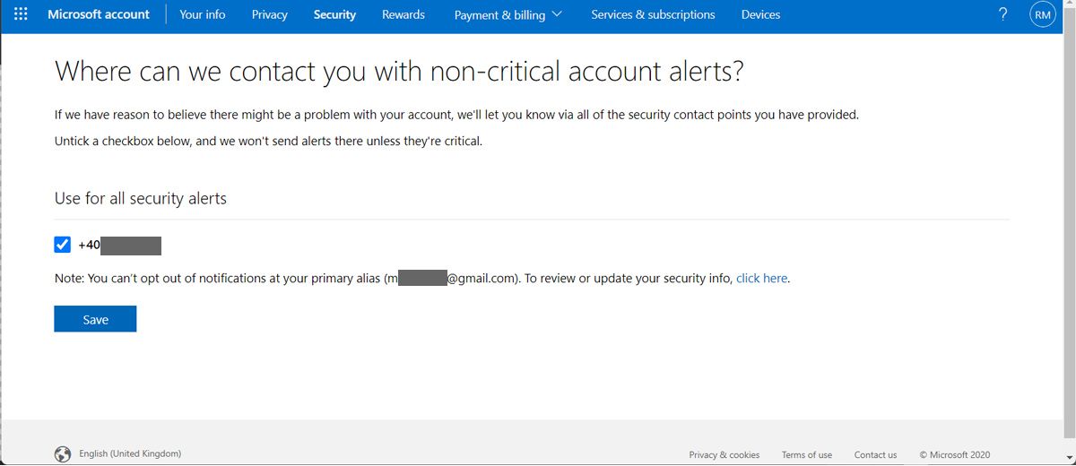Expand the Payment & billing dropdown
Viewport: 1076px width, 466px height.
point(508,14)
